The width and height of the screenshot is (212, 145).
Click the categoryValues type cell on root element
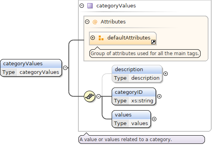pyautogui.click(x=39, y=72)
